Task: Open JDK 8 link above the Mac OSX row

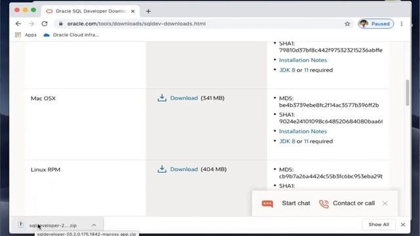Action: 287,70
